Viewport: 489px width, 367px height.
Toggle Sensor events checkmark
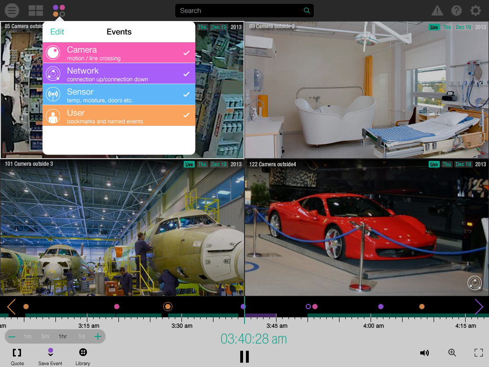pos(186,95)
